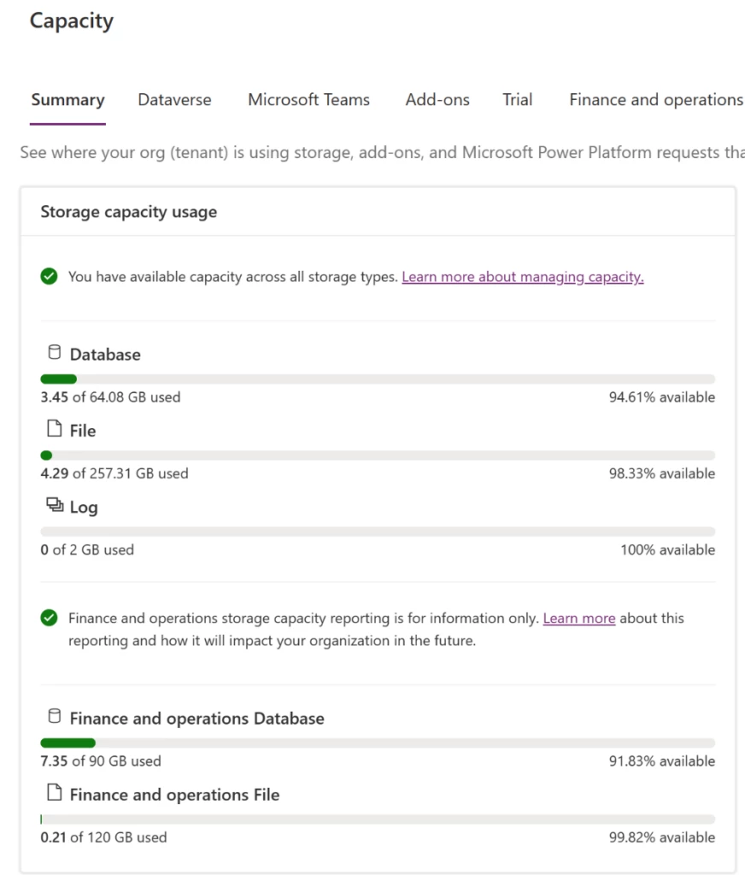Screen dimensions: 745x875
Task: Click the Storage capacity usage card header
Action: (x=128, y=212)
